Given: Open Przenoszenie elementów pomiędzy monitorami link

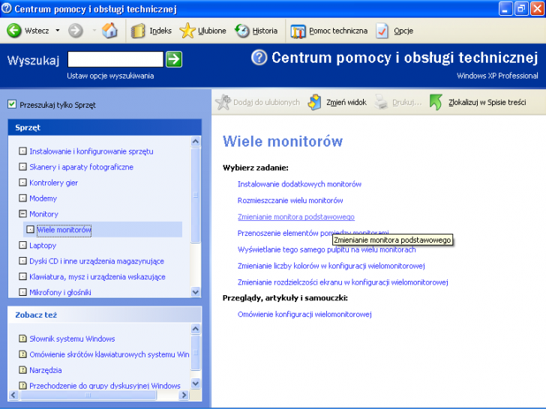Looking at the screenshot, I should 285,233.
